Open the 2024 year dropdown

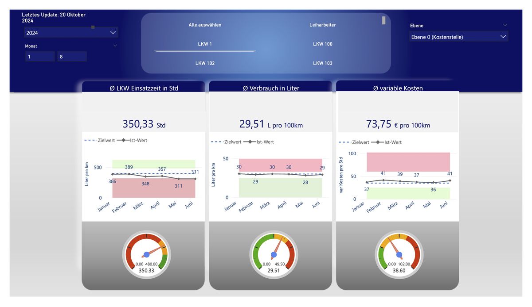[71, 33]
